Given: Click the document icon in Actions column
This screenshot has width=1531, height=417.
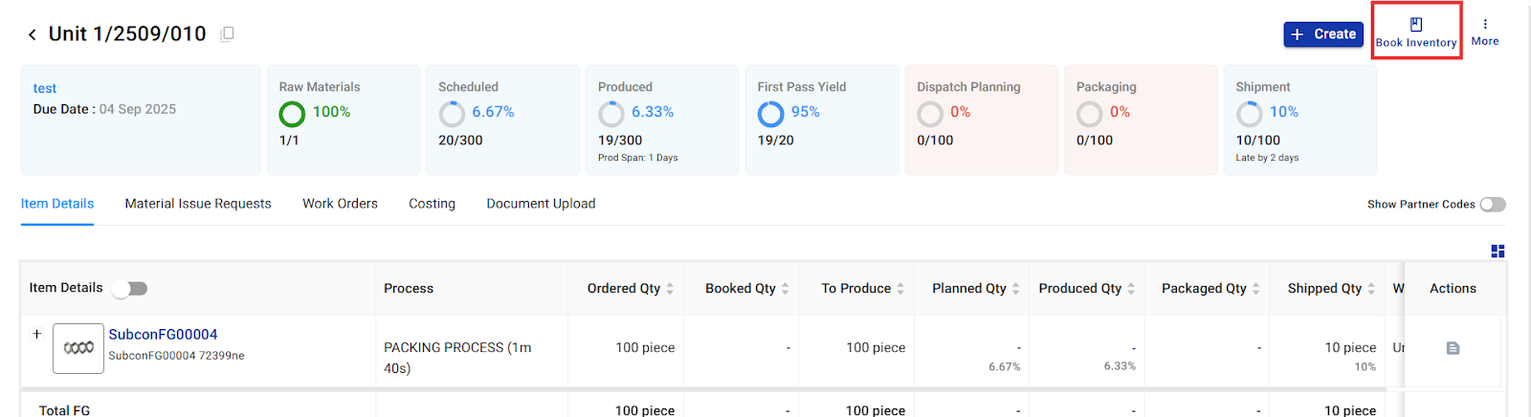Looking at the screenshot, I should 1453,348.
